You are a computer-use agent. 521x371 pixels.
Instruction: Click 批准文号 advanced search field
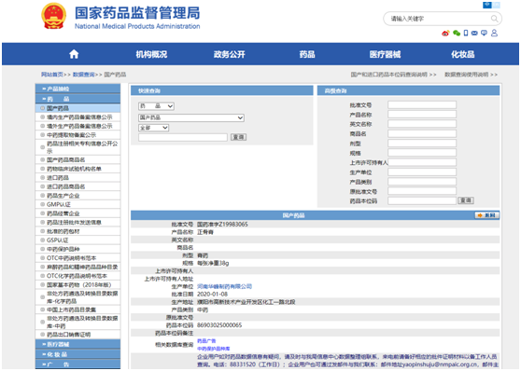[422, 105]
